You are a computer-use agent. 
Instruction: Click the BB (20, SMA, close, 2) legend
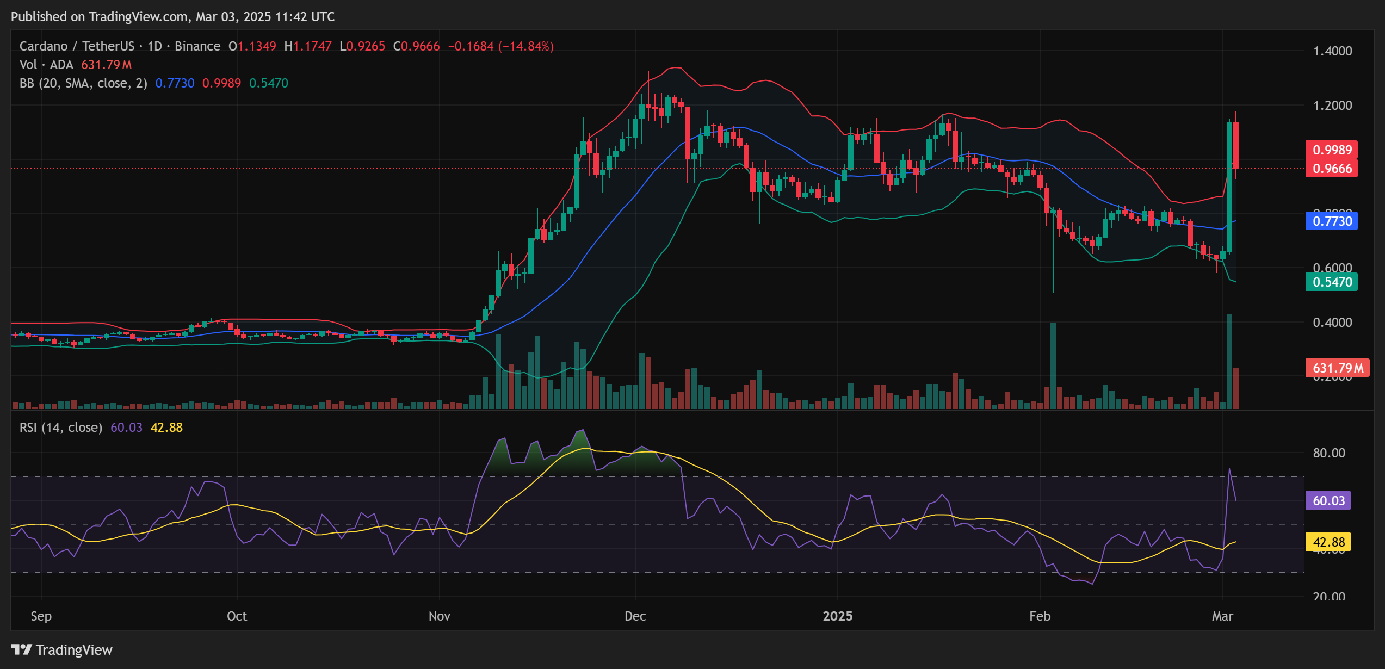[82, 83]
